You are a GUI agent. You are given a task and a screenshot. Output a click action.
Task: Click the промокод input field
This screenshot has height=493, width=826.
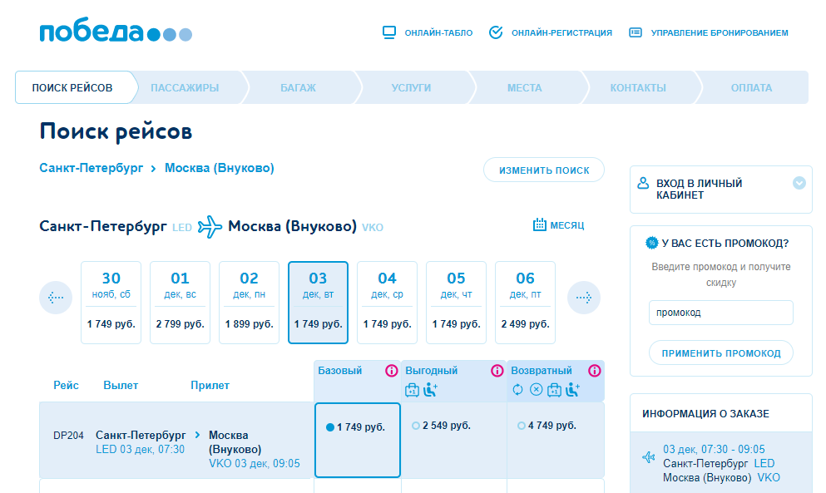tap(720, 313)
